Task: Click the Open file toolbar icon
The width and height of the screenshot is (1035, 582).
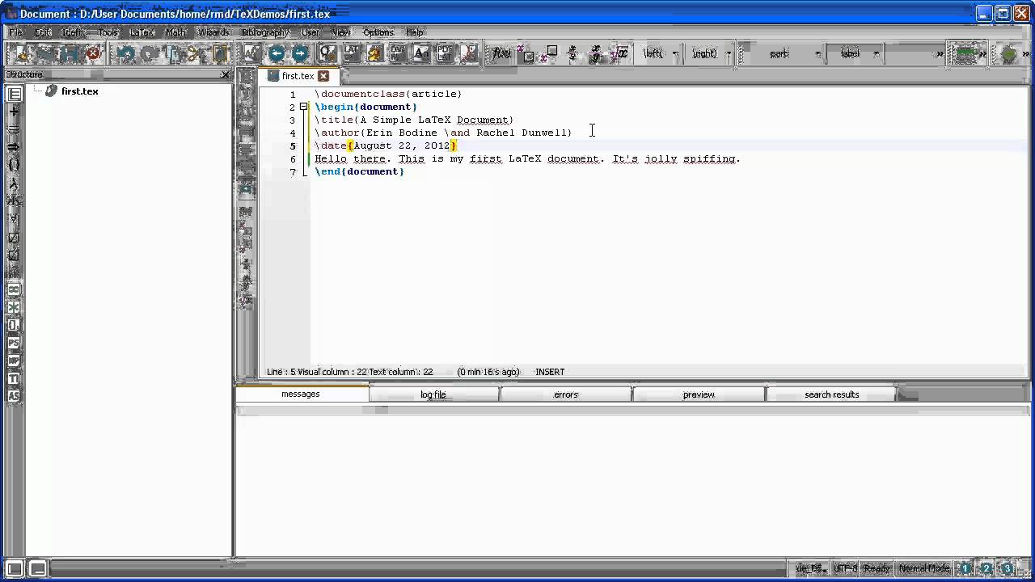Action: click(45, 54)
